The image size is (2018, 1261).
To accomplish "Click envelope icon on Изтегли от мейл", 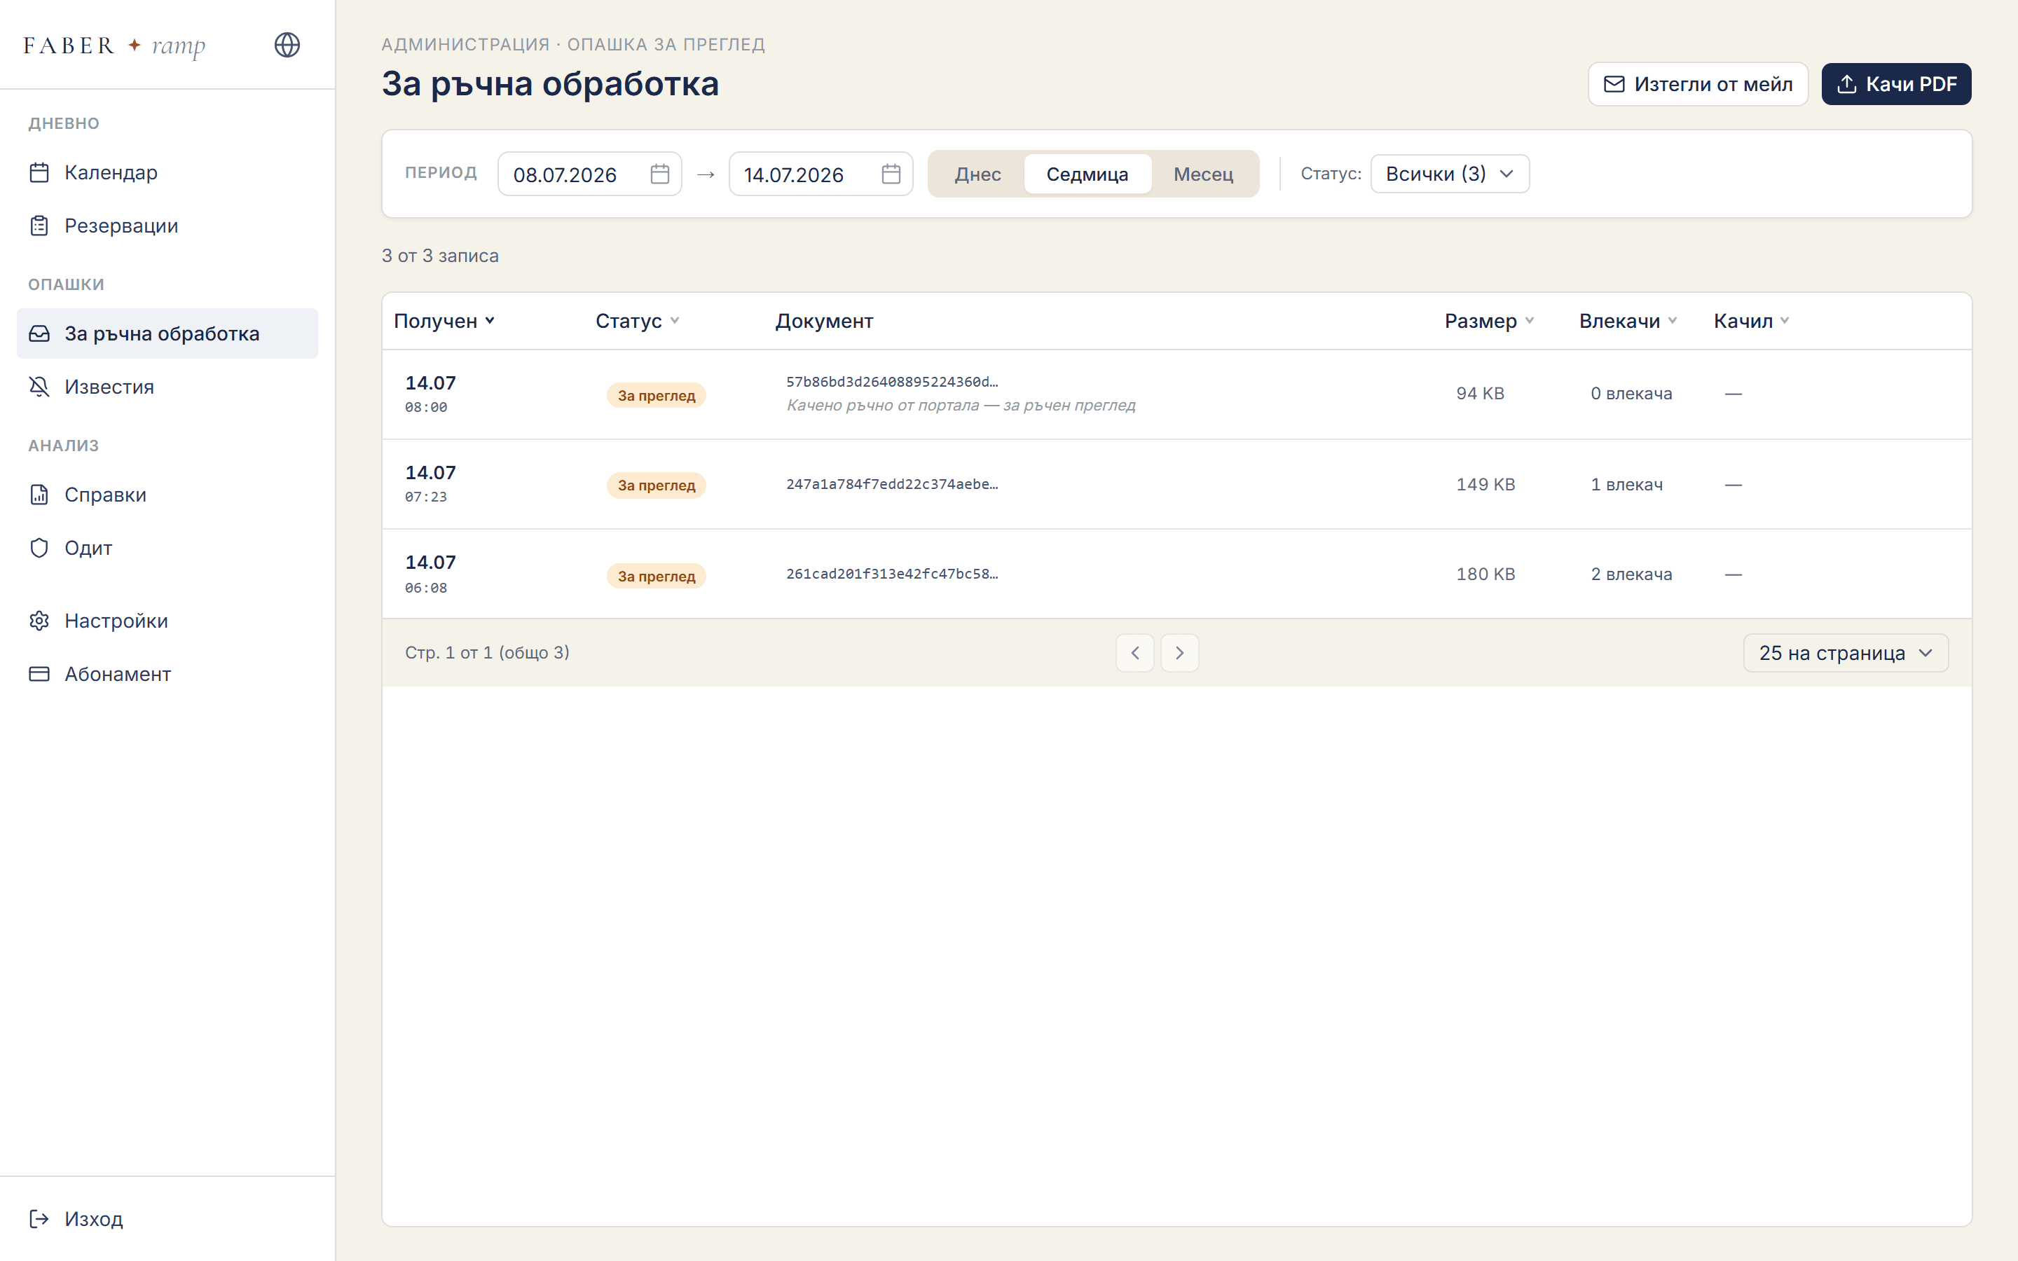I will [1614, 84].
